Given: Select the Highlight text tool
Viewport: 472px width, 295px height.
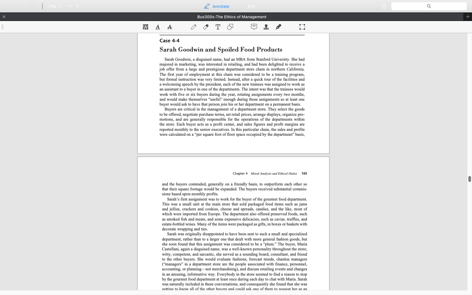Looking at the screenshot, I should tap(146, 27).
